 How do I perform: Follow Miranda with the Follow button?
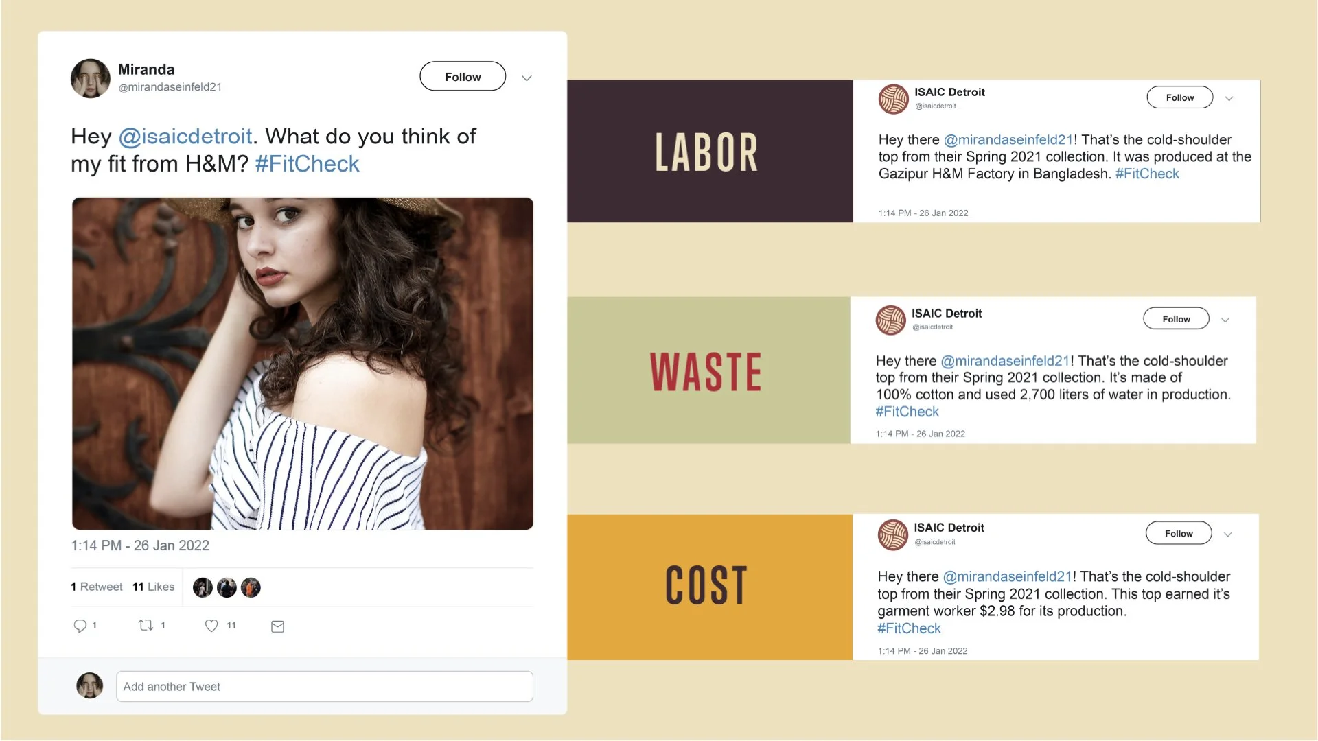463,77
